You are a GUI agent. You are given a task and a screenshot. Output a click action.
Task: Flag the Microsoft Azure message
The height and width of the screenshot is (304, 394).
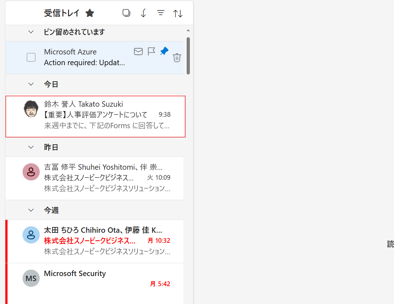click(151, 52)
